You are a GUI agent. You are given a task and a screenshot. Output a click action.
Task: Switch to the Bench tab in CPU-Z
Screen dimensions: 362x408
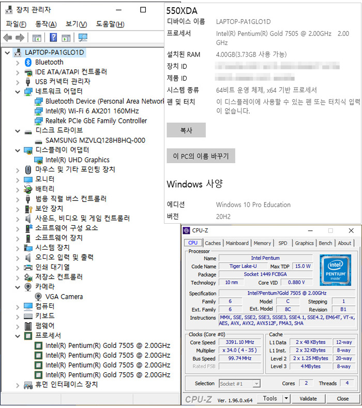point(325,243)
